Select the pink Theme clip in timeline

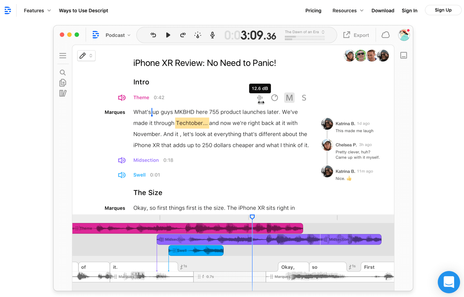(x=188, y=228)
